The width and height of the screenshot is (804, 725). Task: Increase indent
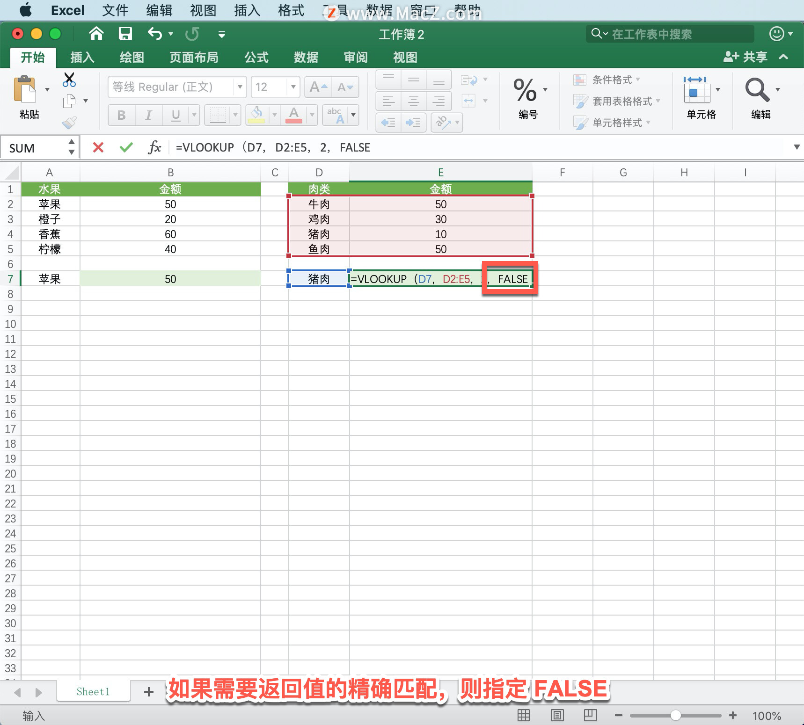pyautogui.click(x=413, y=123)
